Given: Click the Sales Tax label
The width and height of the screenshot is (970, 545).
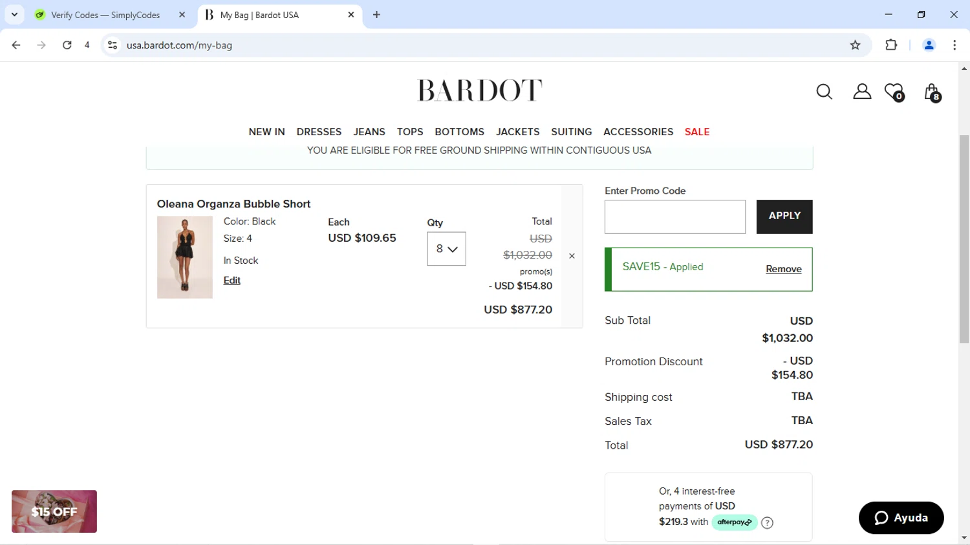Looking at the screenshot, I should [628, 422].
